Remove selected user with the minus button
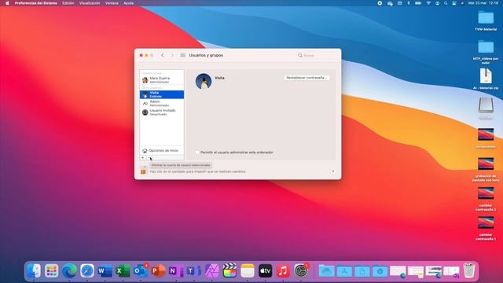This screenshot has width=503, height=283. pyautogui.click(x=149, y=157)
